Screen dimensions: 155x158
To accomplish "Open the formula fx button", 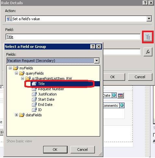I will click(148, 52).
